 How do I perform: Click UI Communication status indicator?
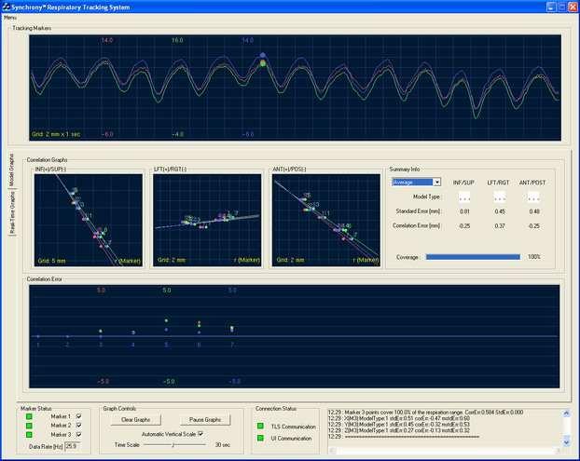[x=260, y=438]
